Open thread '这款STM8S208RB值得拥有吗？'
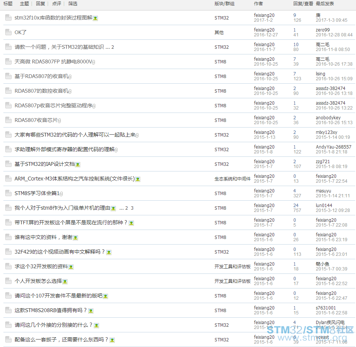This screenshot has height=347, width=356. tap(51, 311)
